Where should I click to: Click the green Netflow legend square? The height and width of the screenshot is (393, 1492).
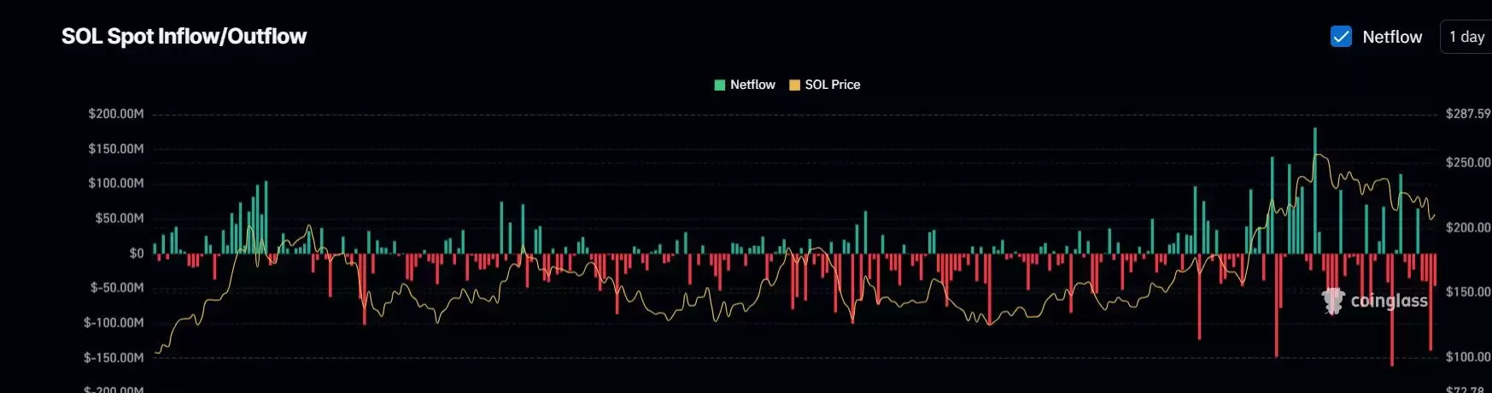720,85
